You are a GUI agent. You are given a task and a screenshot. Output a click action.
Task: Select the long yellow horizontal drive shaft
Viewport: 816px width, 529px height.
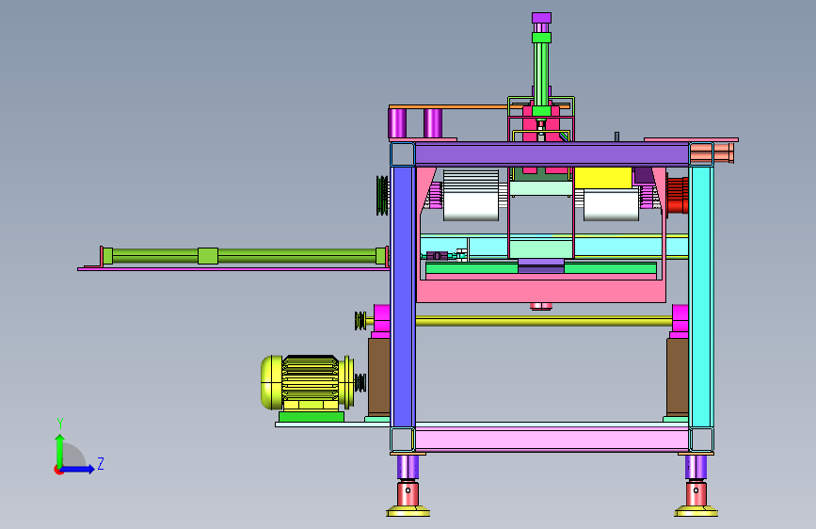[x=543, y=321]
